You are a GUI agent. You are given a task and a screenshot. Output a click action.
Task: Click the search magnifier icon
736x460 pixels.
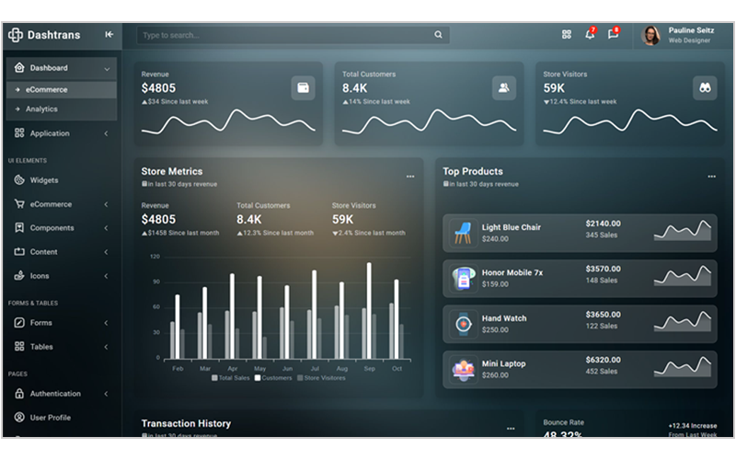439,35
